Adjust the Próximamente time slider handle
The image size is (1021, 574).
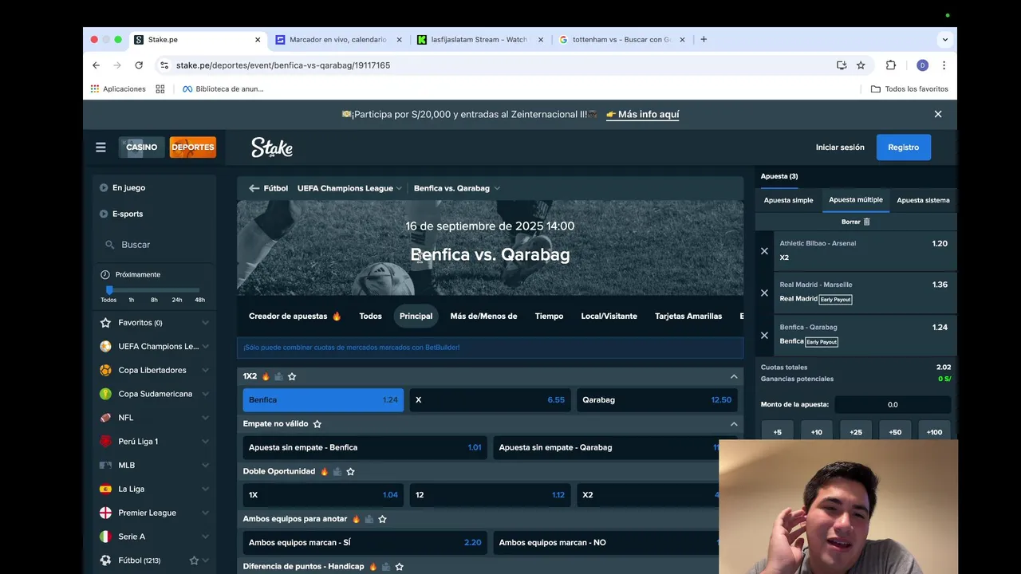coord(109,290)
